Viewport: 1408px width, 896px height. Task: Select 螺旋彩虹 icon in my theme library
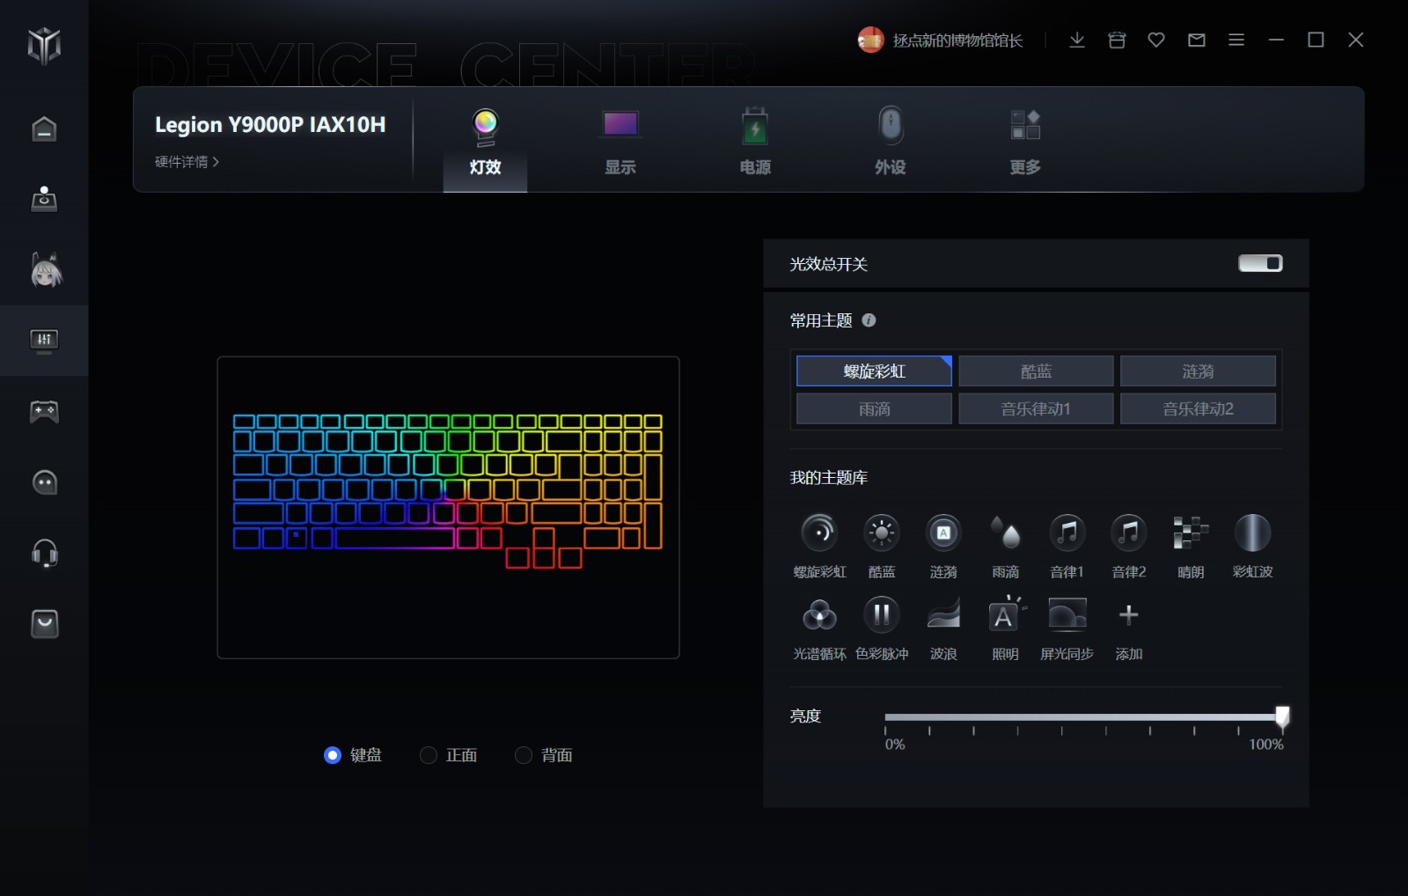pyautogui.click(x=819, y=532)
